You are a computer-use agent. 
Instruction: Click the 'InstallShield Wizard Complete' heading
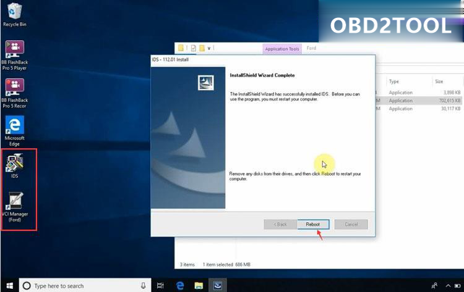click(x=262, y=75)
